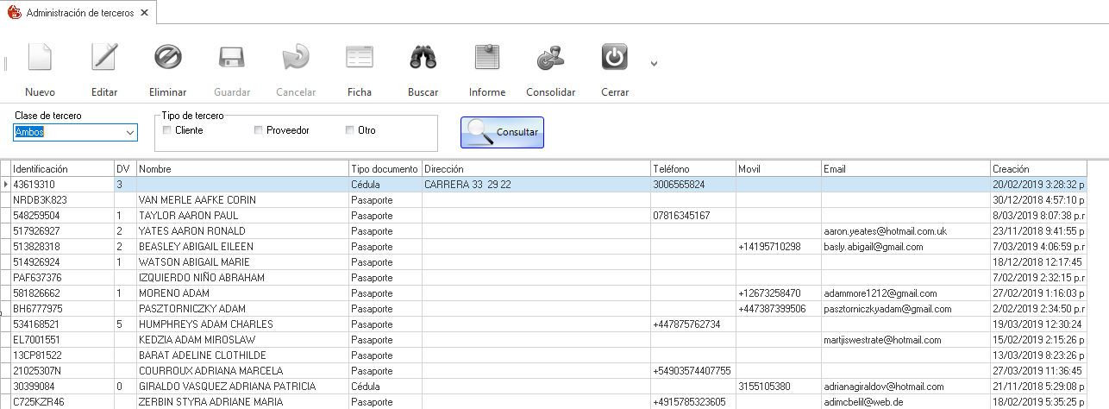This screenshot has height=409, width=1109.
Task: Click the Buscar binoculars icon
Action: (x=423, y=58)
